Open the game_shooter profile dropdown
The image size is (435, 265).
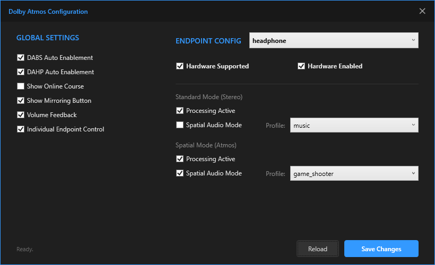pyautogui.click(x=354, y=173)
